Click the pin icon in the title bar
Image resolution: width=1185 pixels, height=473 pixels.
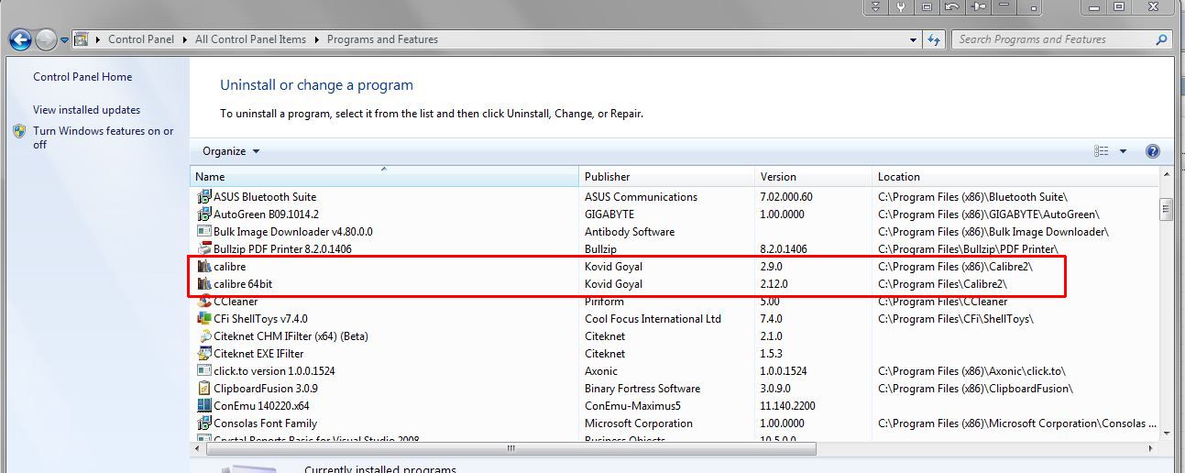[x=978, y=6]
